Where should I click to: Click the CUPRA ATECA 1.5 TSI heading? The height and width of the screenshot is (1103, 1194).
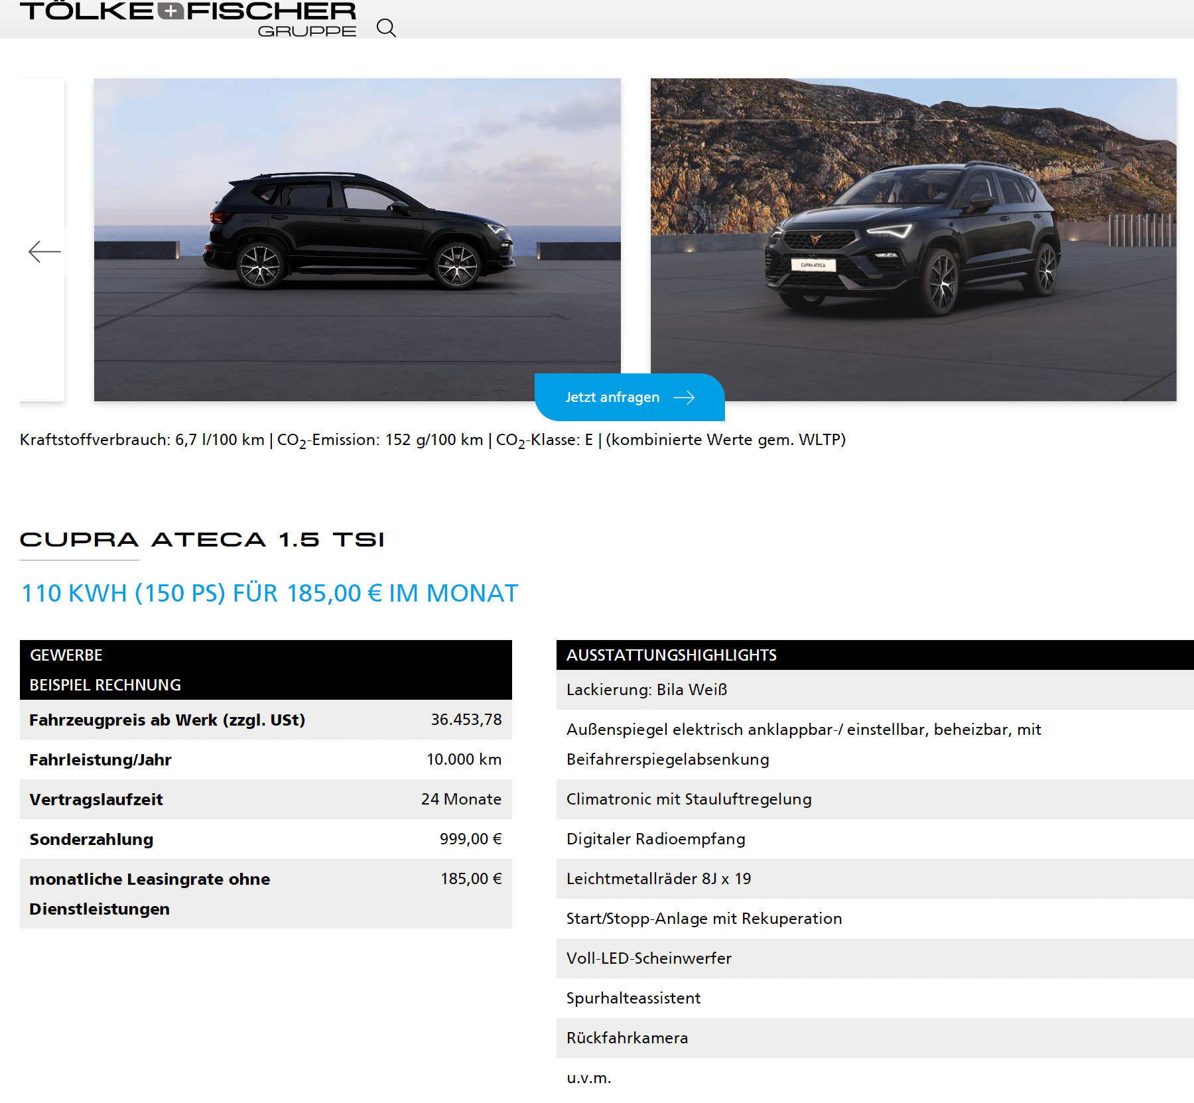[x=202, y=540]
